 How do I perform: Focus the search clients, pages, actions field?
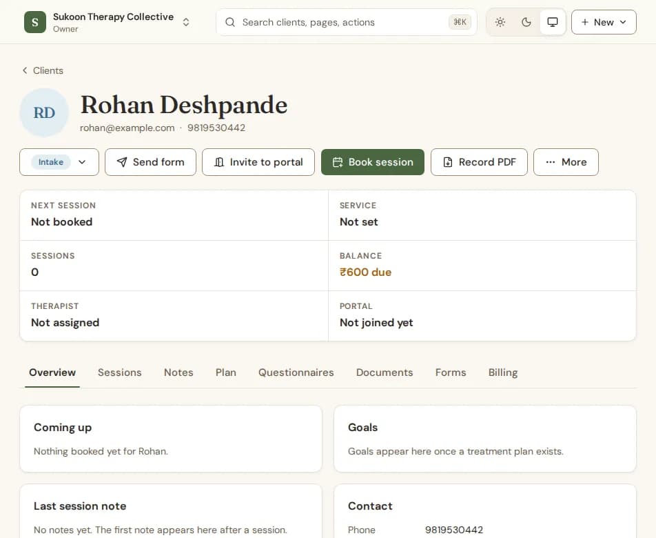347,22
